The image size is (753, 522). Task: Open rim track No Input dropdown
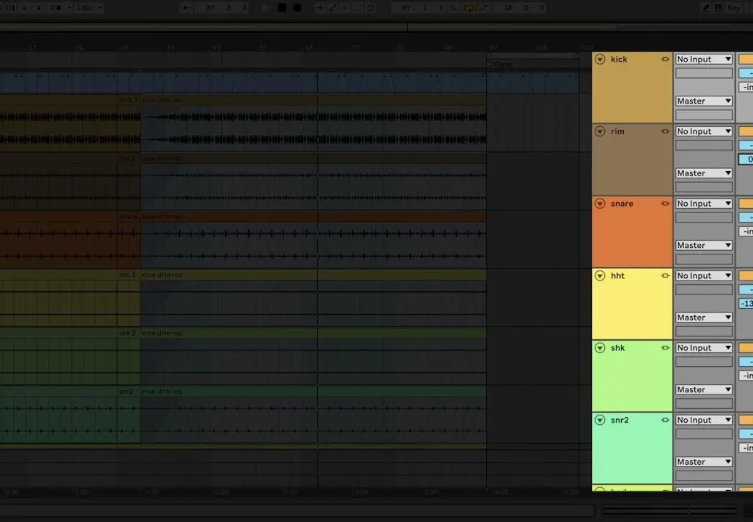pos(704,131)
